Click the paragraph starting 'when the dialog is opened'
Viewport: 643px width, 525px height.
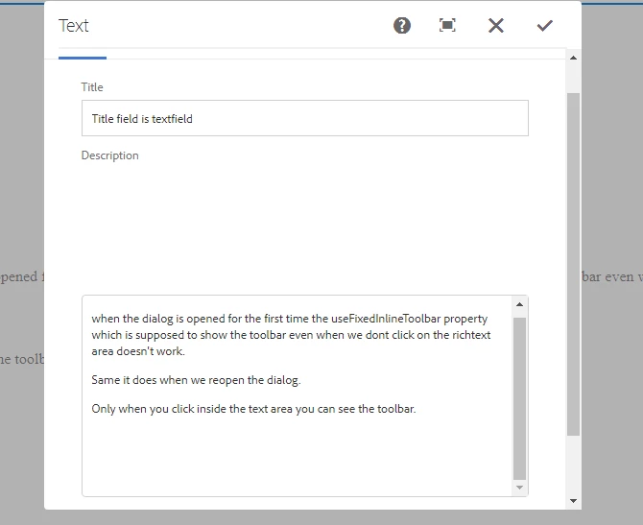point(291,335)
